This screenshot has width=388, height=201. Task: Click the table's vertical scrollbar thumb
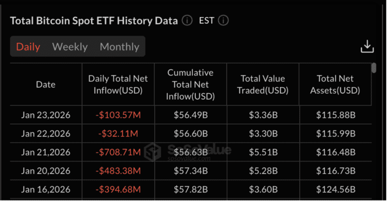(x=374, y=68)
